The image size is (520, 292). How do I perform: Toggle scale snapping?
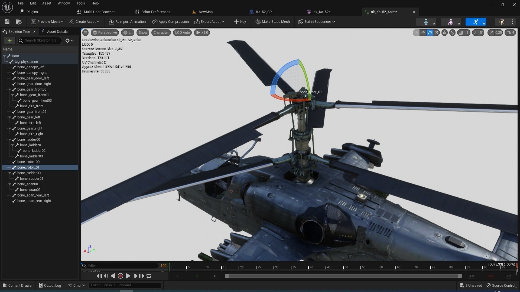(491, 33)
